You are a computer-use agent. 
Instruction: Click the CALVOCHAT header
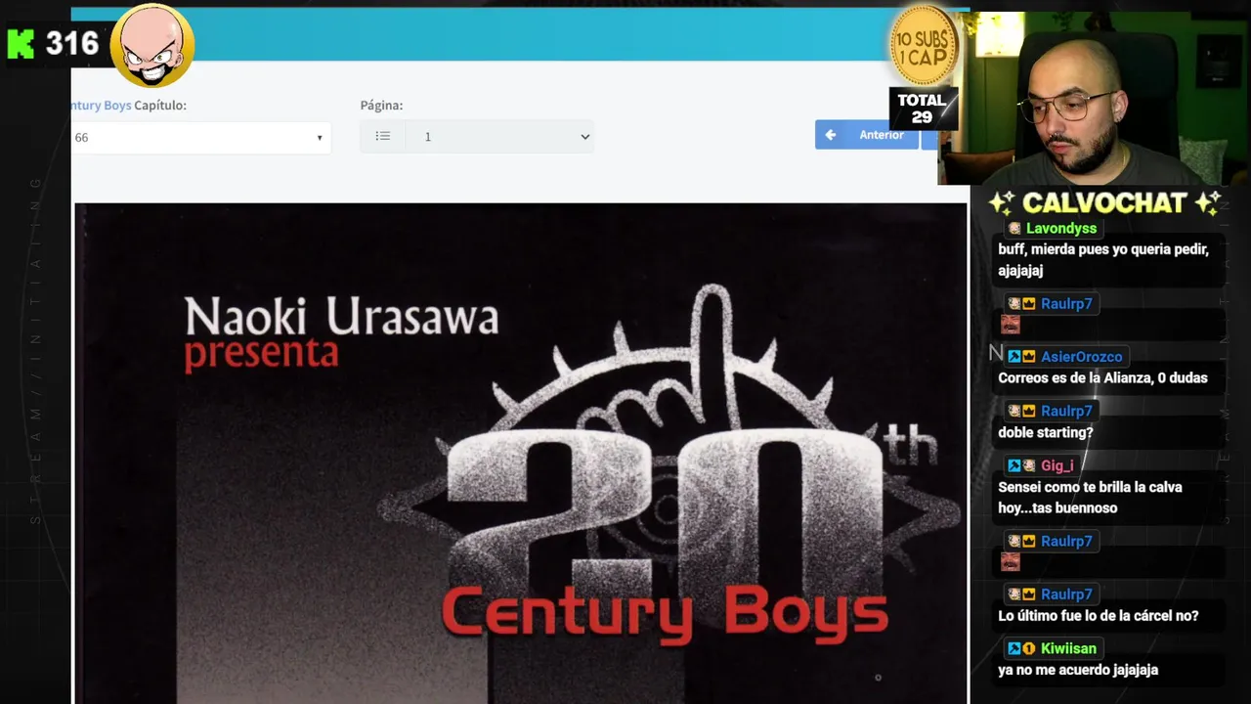tap(1104, 202)
